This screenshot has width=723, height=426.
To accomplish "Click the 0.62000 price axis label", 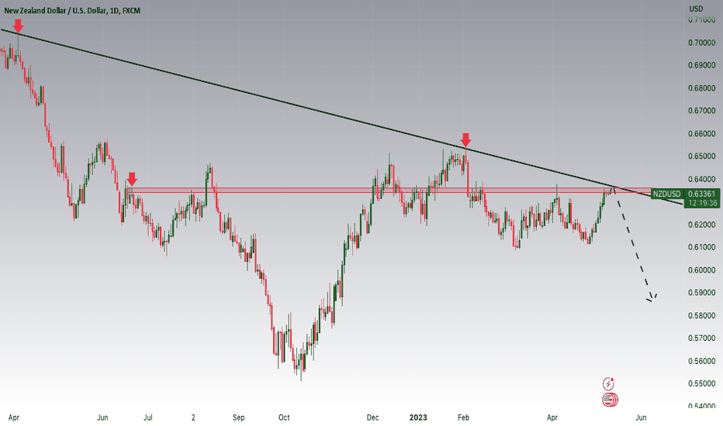I will click(702, 225).
